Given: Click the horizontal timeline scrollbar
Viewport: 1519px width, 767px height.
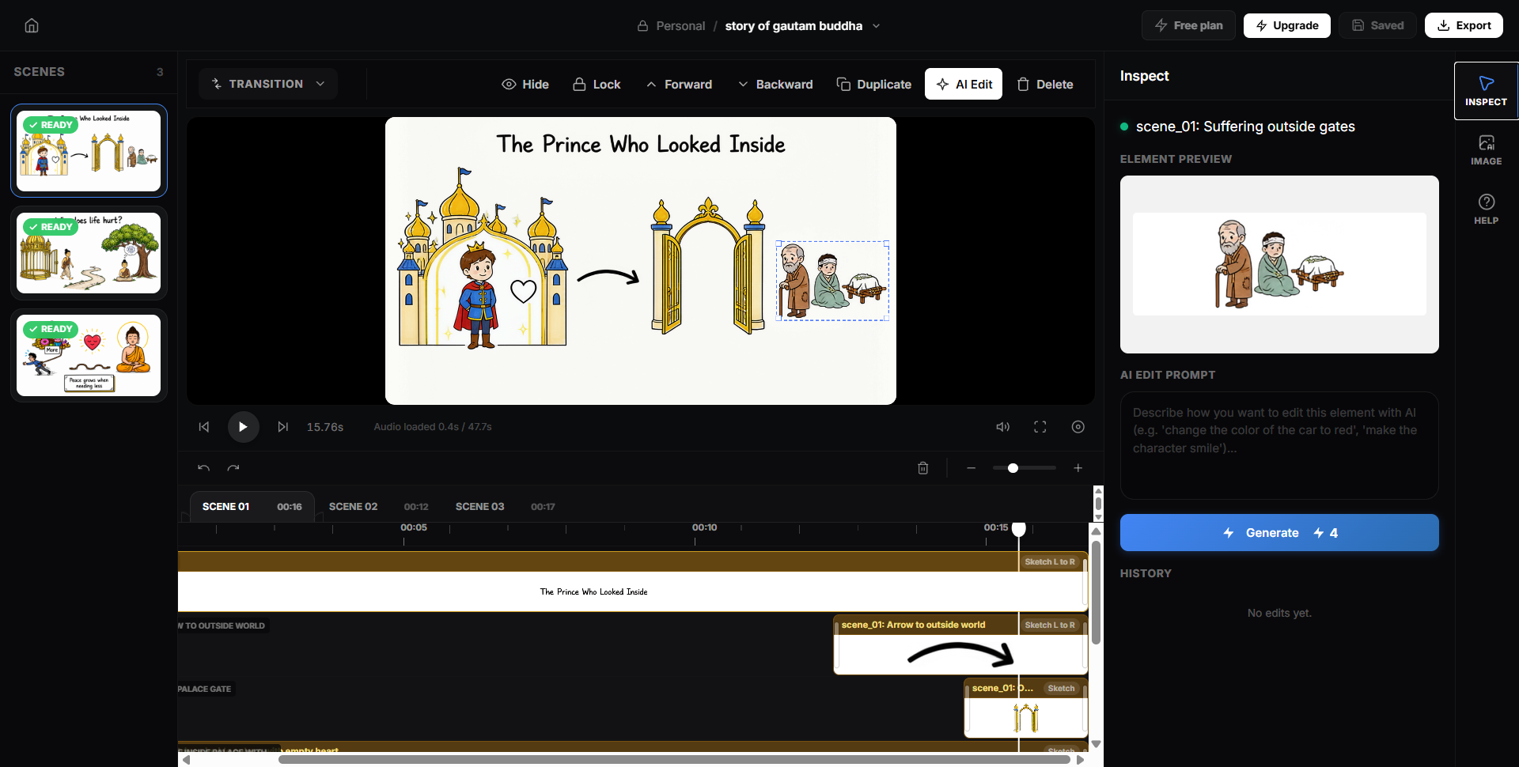Looking at the screenshot, I should point(674,760).
